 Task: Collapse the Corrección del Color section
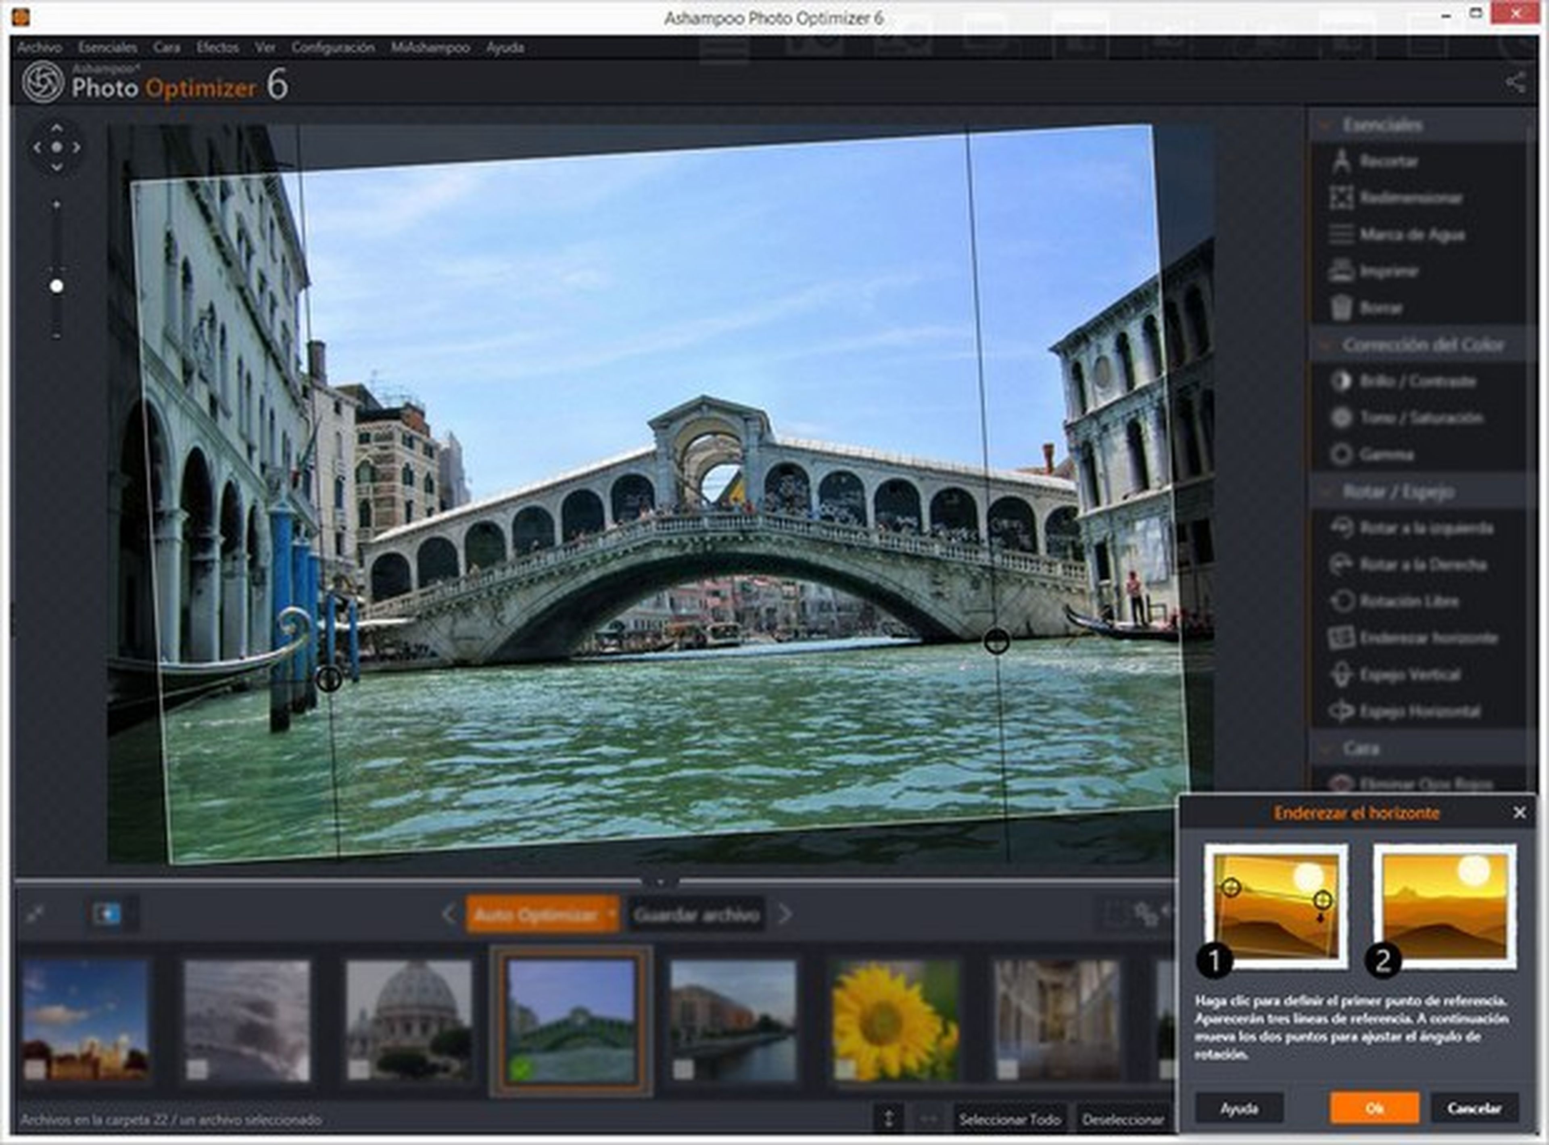tap(1325, 345)
